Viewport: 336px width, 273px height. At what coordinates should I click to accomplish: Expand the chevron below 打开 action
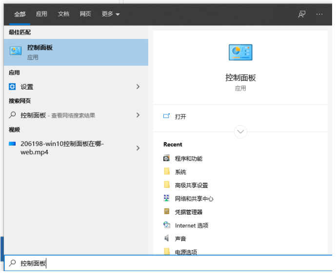point(240,131)
